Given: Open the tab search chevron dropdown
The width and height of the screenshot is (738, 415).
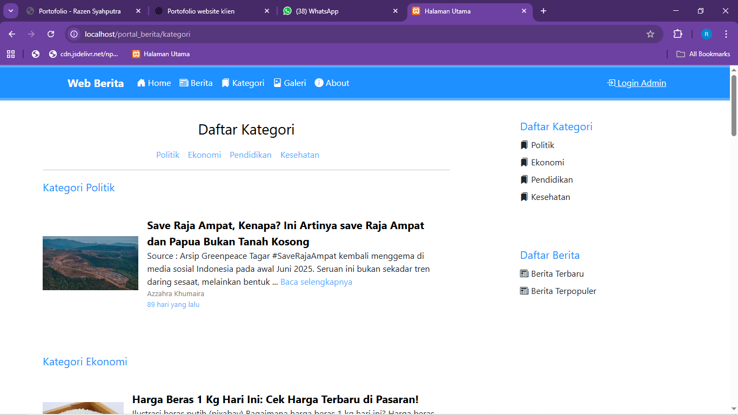Looking at the screenshot, I should click(x=10, y=11).
